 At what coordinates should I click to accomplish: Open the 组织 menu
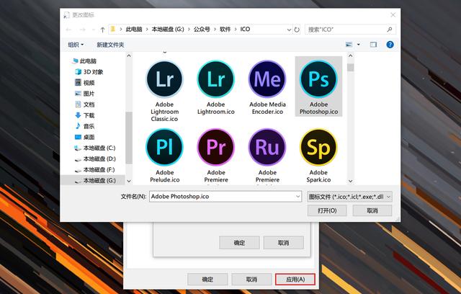[x=76, y=45]
